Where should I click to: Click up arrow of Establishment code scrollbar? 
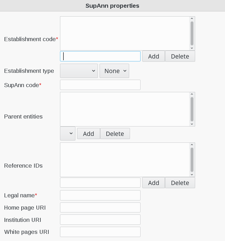pyautogui.click(x=192, y=19)
